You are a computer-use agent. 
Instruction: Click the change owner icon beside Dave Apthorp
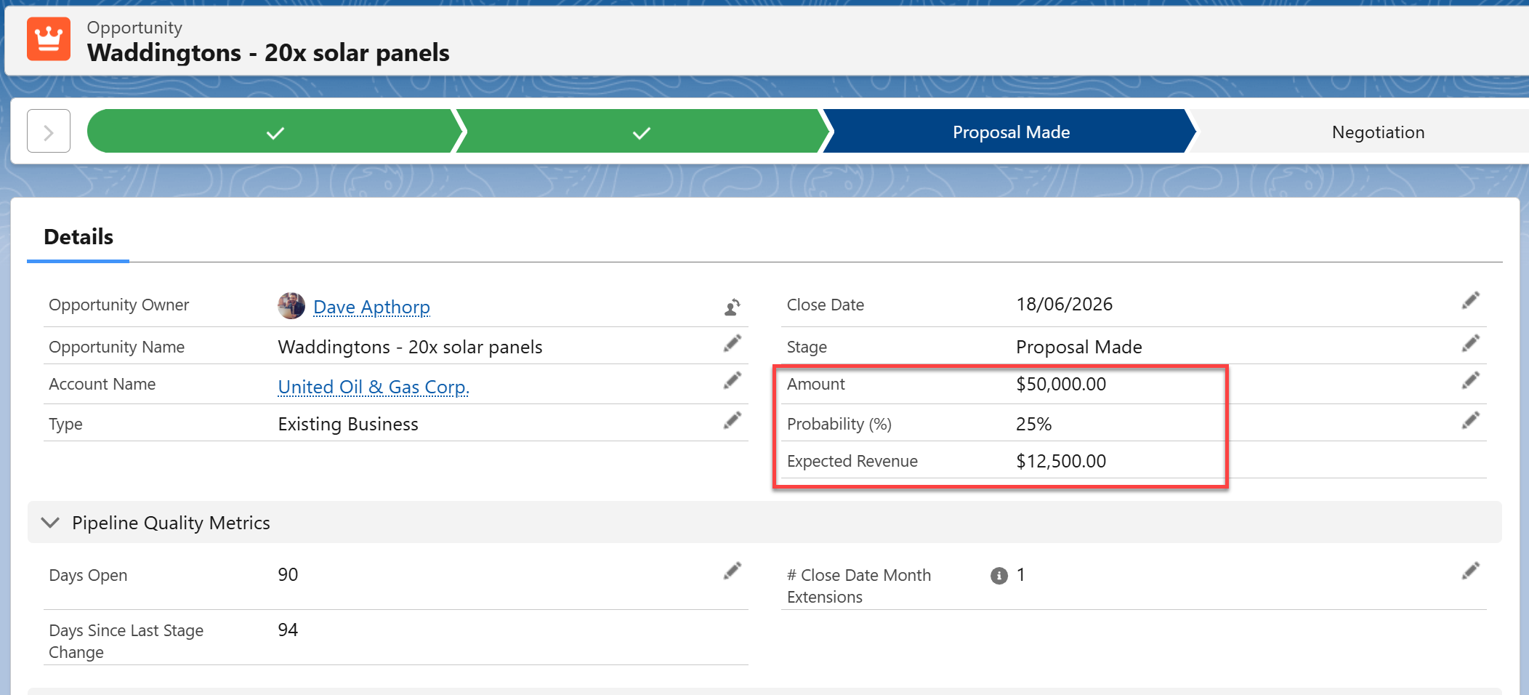[733, 307]
